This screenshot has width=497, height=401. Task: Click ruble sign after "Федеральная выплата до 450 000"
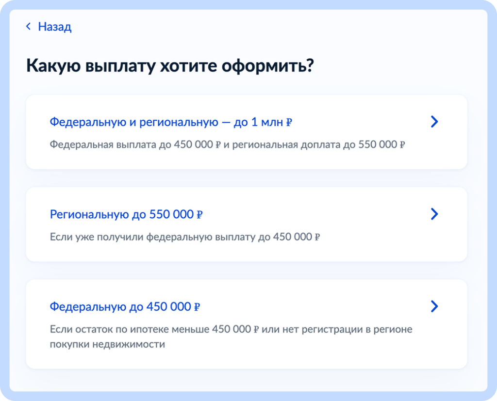click(217, 145)
